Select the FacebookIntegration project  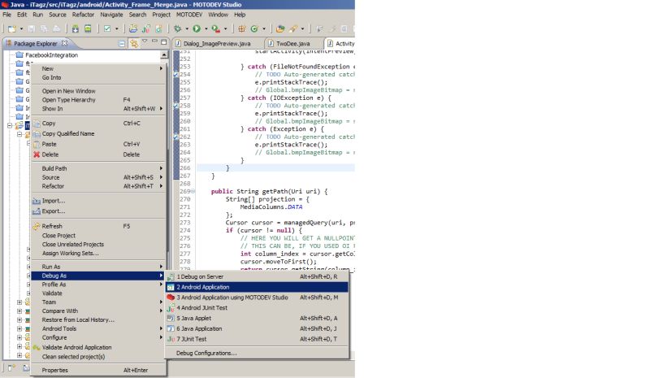tap(51, 54)
